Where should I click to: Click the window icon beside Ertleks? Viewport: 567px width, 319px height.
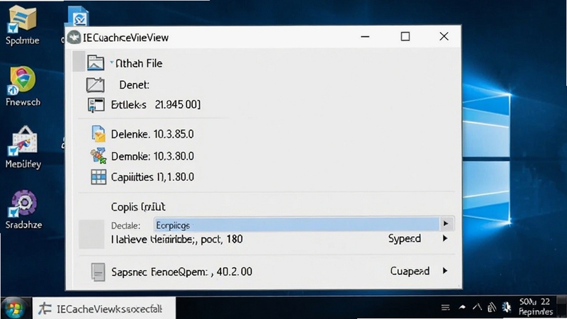[x=96, y=105]
